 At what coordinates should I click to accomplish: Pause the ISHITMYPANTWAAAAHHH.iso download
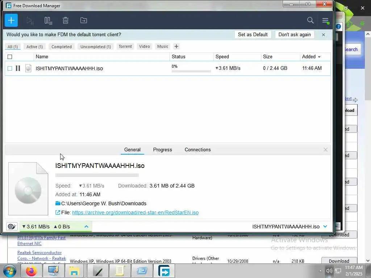click(x=18, y=68)
